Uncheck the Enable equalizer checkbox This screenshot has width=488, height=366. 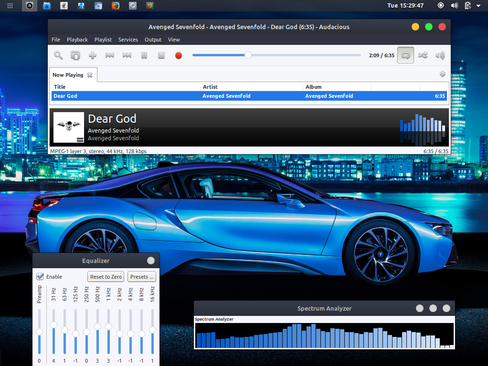[x=40, y=276]
